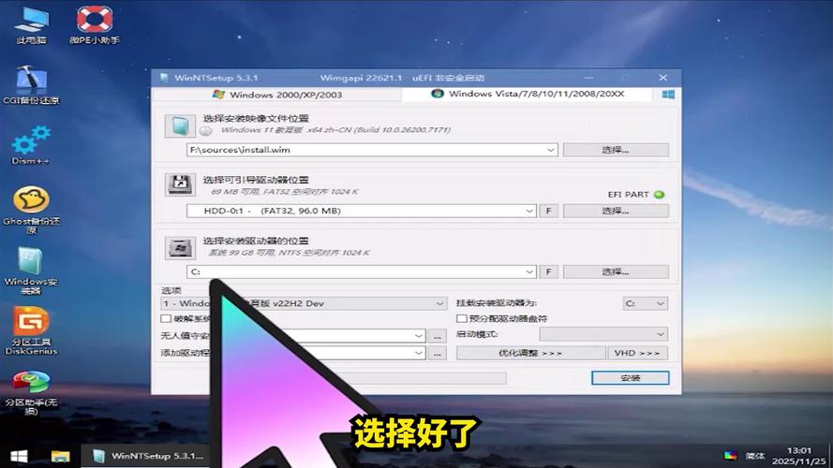Open the 挂载安装驱动器为 C: dropdown
The width and height of the screenshot is (833, 468).
pyautogui.click(x=645, y=303)
